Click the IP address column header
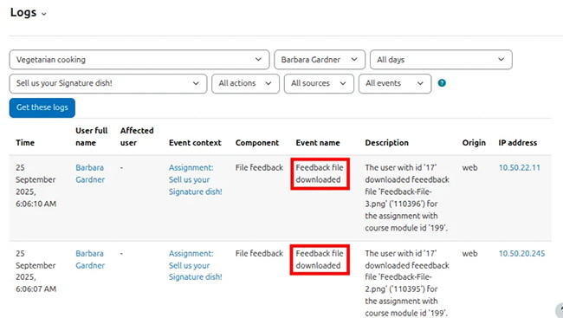The width and height of the screenshot is (563, 318). click(x=518, y=143)
